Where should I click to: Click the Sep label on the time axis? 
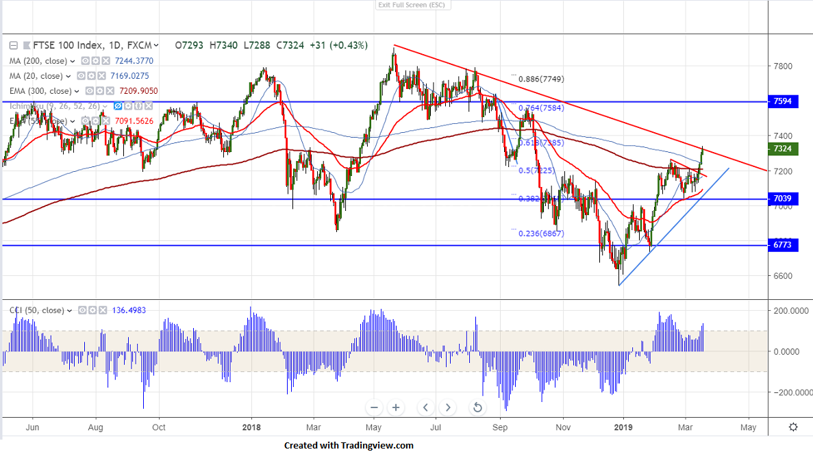point(500,427)
